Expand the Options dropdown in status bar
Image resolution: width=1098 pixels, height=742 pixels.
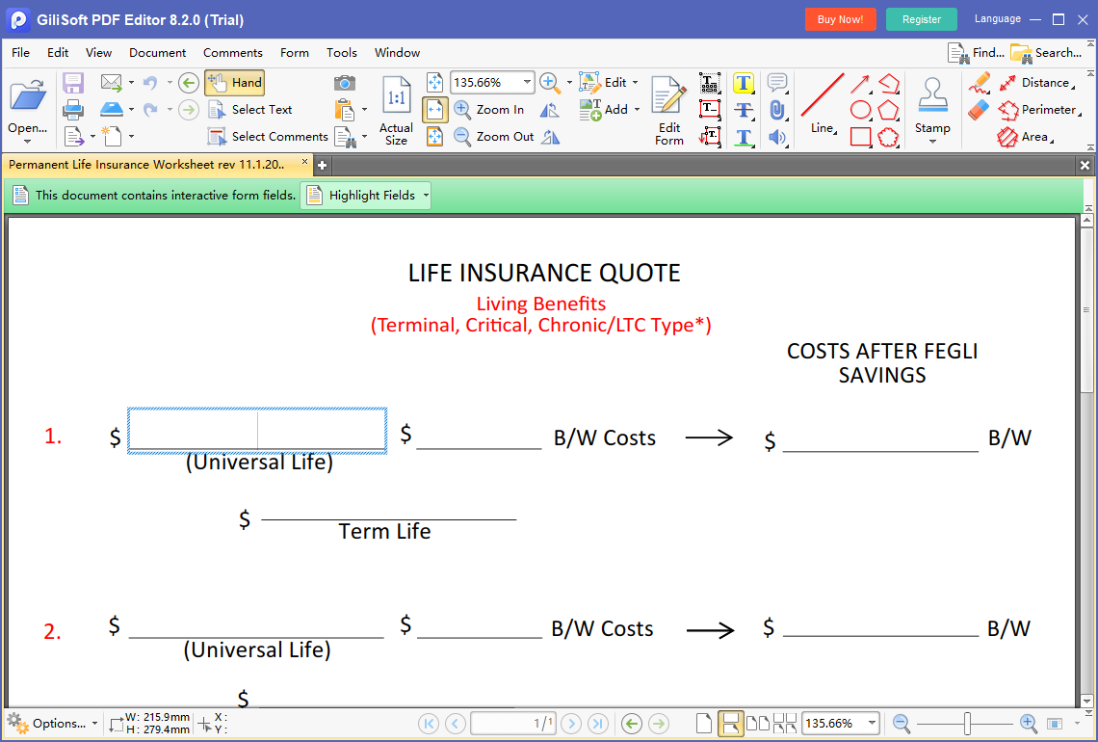point(94,723)
